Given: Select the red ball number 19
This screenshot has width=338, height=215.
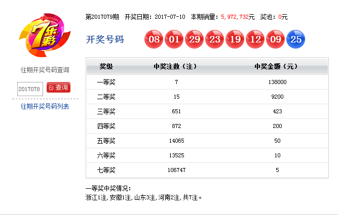Looking at the screenshot, I should pos(235,40).
